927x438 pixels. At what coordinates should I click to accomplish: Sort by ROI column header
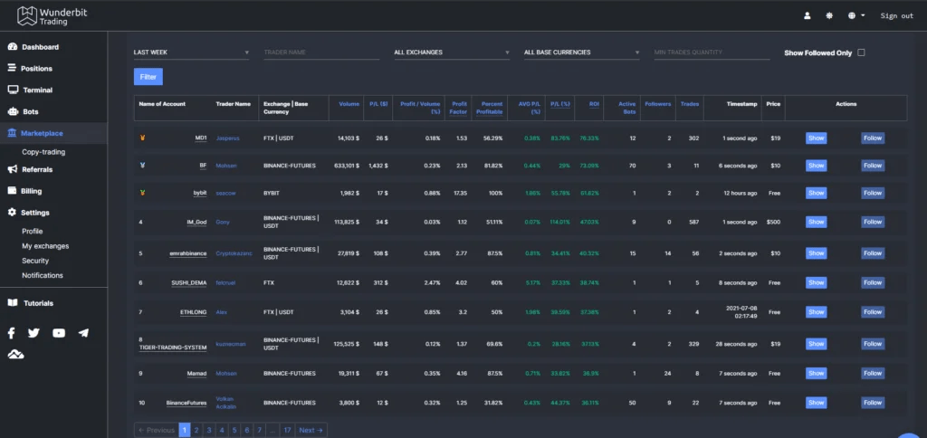point(594,104)
